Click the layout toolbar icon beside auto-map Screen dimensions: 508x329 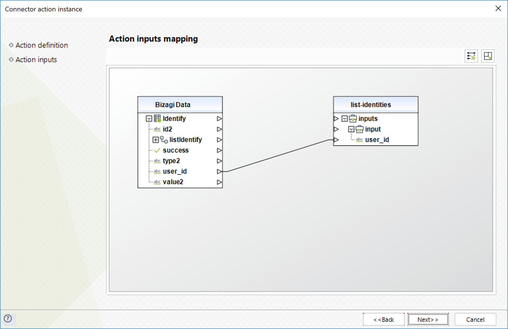[x=488, y=56]
